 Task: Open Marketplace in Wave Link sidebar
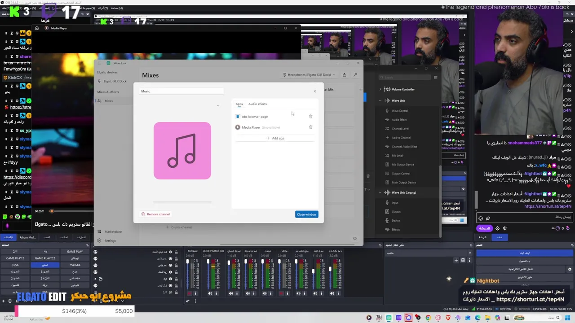[x=113, y=232]
